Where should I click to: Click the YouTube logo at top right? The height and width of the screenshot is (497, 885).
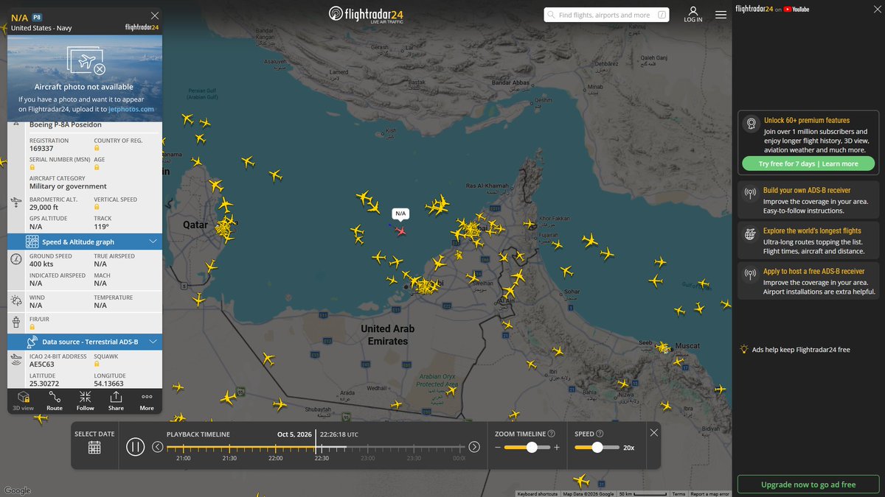coord(796,10)
